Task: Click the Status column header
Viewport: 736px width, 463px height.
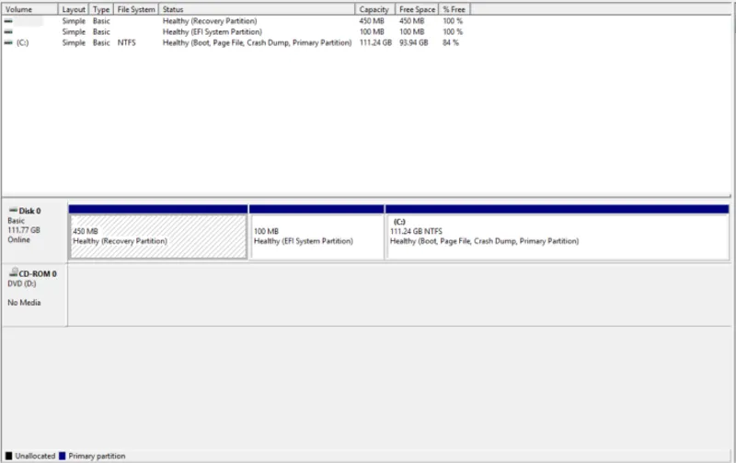Action: coord(256,9)
